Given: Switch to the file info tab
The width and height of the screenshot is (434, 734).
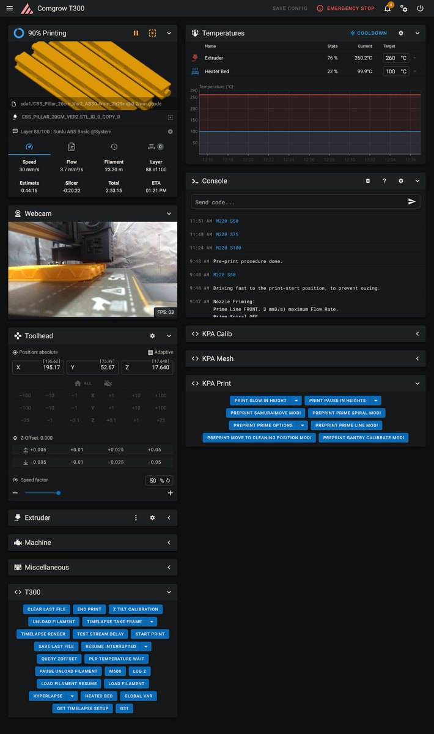Looking at the screenshot, I should (x=72, y=147).
